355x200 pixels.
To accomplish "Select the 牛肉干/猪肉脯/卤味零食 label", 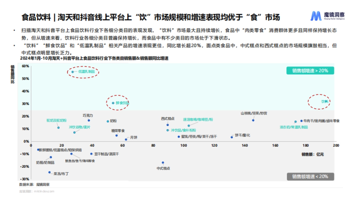I will [x=322, y=121].
